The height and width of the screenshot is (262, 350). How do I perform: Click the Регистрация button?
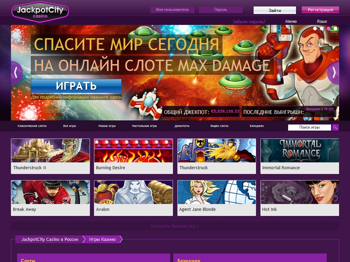tap(320, 10)
